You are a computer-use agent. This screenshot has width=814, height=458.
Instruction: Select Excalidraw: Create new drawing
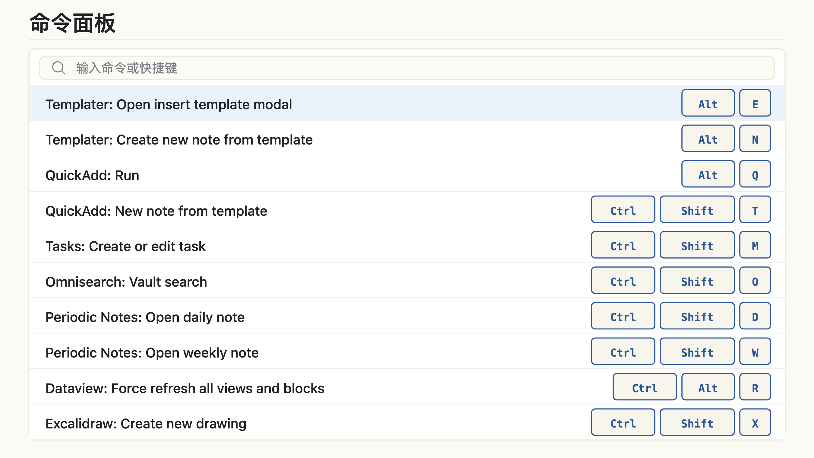(x=407, y=421)
